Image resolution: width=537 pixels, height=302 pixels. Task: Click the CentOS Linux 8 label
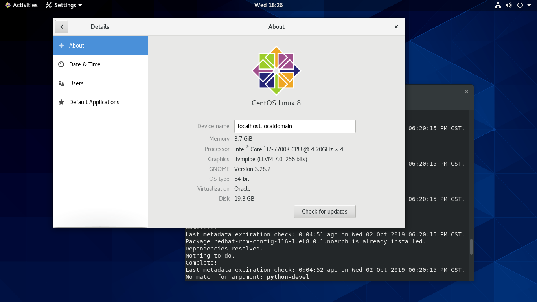276,103
